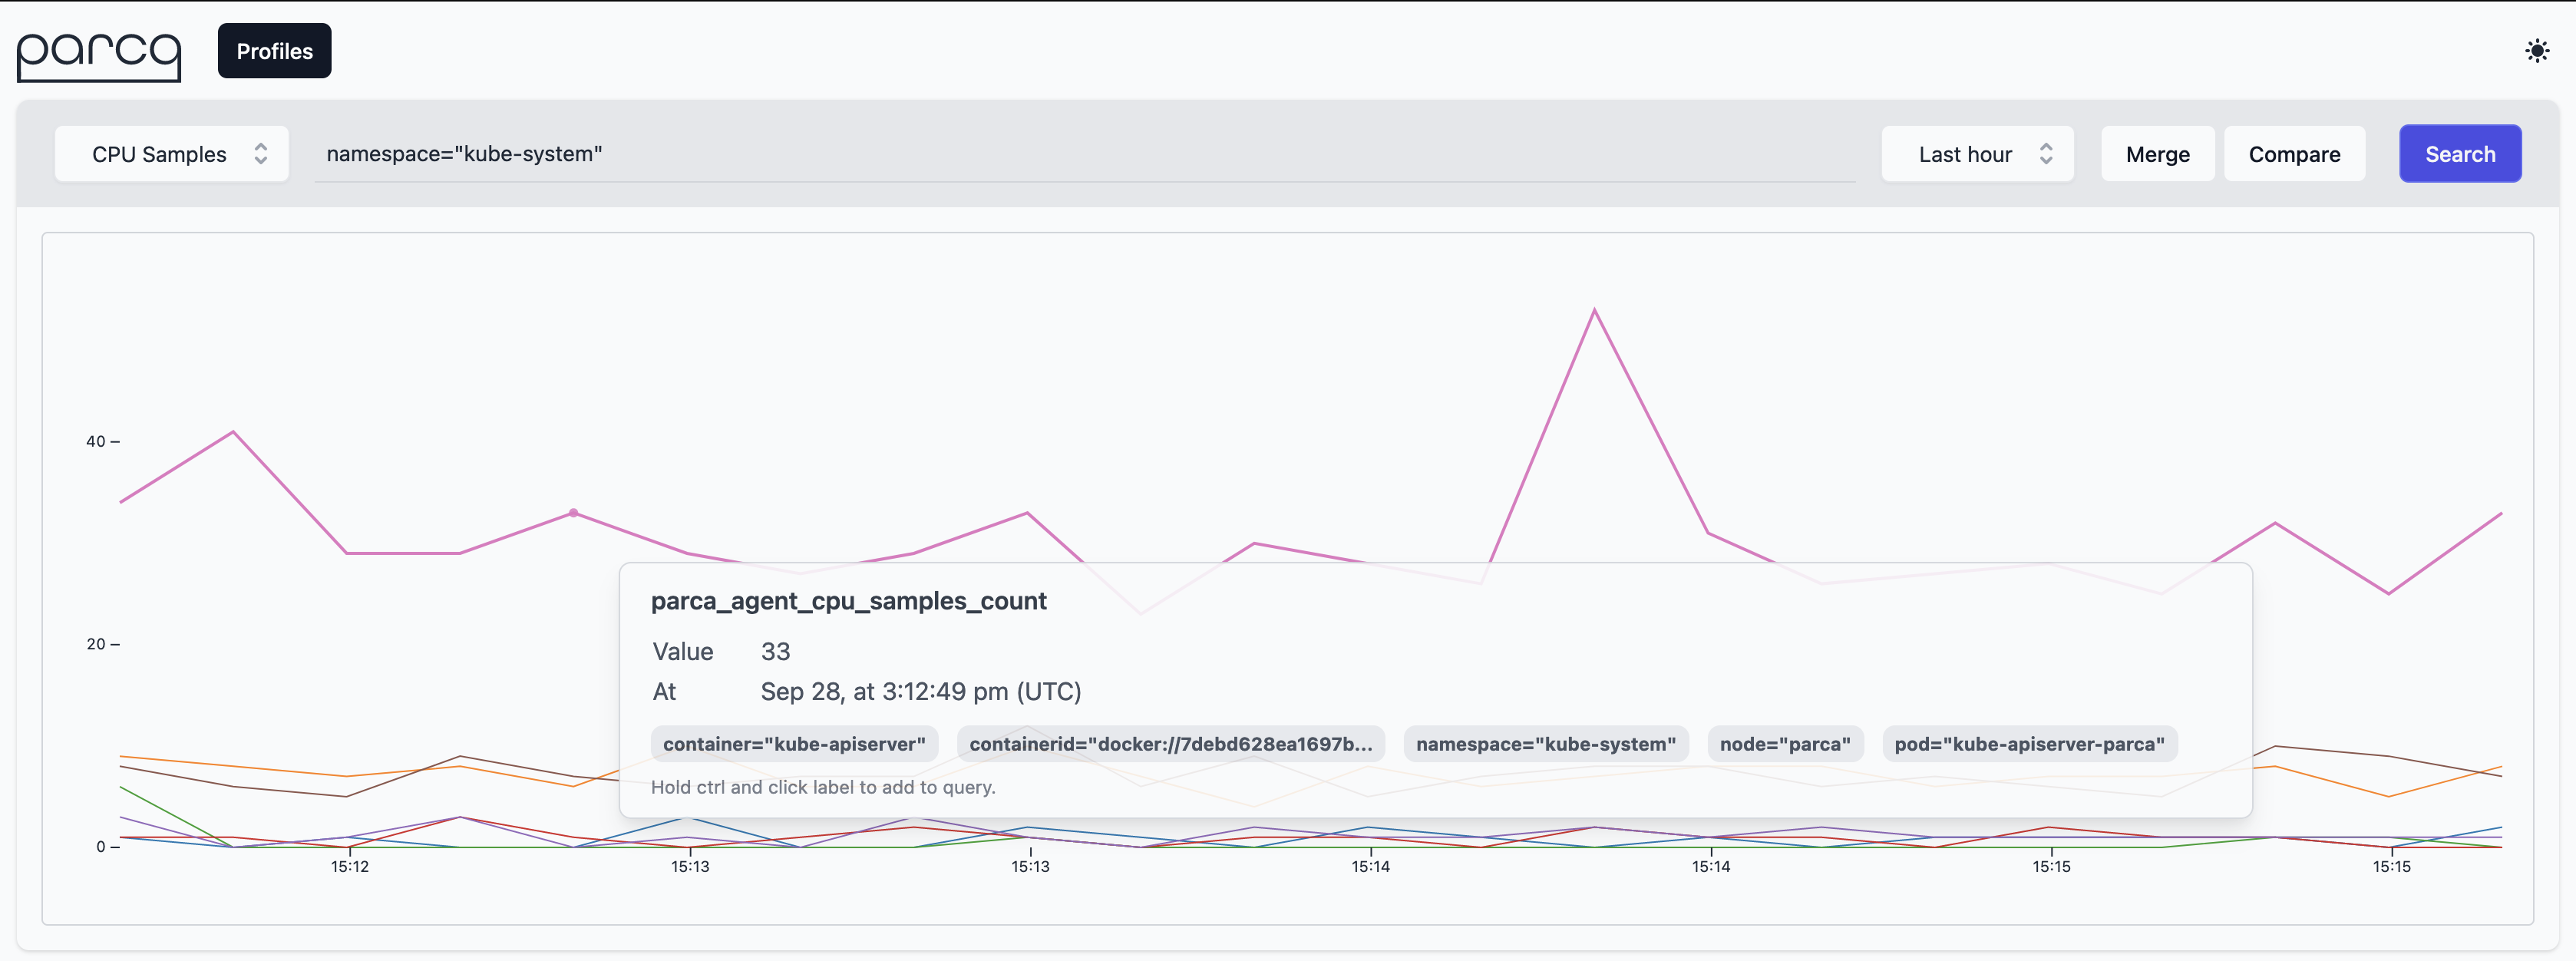Focus the namespace="kube-system" query field
2576x961 pixels.
1084,154
